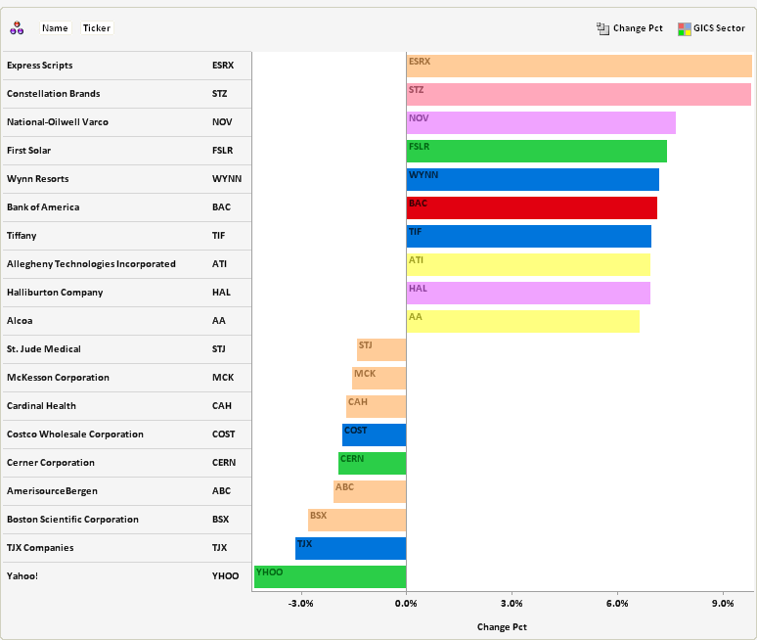This screenshot has width=757, height=640.
Task: Click Allegheny Technologies Incorporated row name
Action: pyautogui.click(x=91, y=264)
